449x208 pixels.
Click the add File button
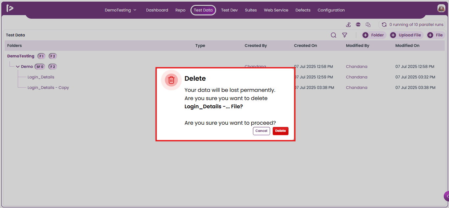[x=436, y=35]
